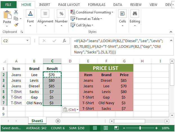Click the Cell Styles icon
The height and width of the screenshot is (132, 175).
73,25
